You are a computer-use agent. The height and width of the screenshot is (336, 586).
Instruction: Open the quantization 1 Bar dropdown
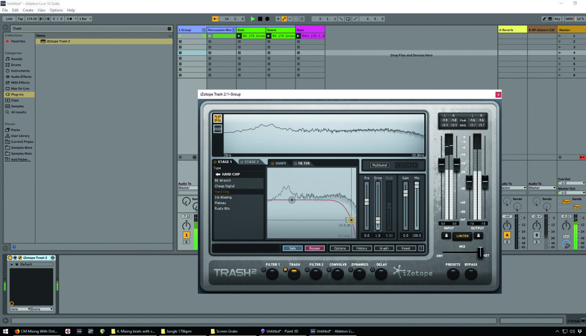pos(85,19)
